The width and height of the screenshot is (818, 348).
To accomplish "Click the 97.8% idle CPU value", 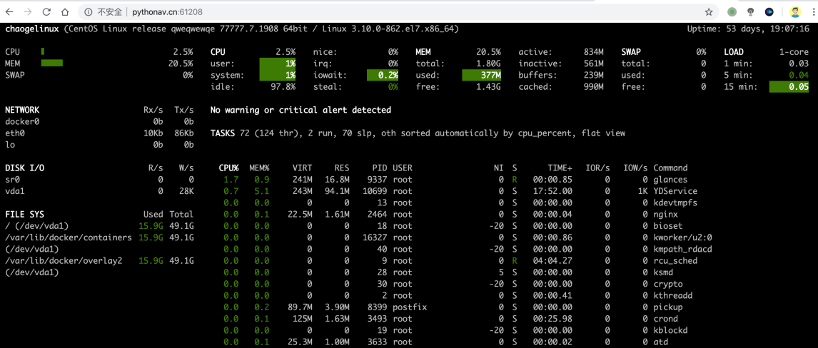I will (283, 86).
